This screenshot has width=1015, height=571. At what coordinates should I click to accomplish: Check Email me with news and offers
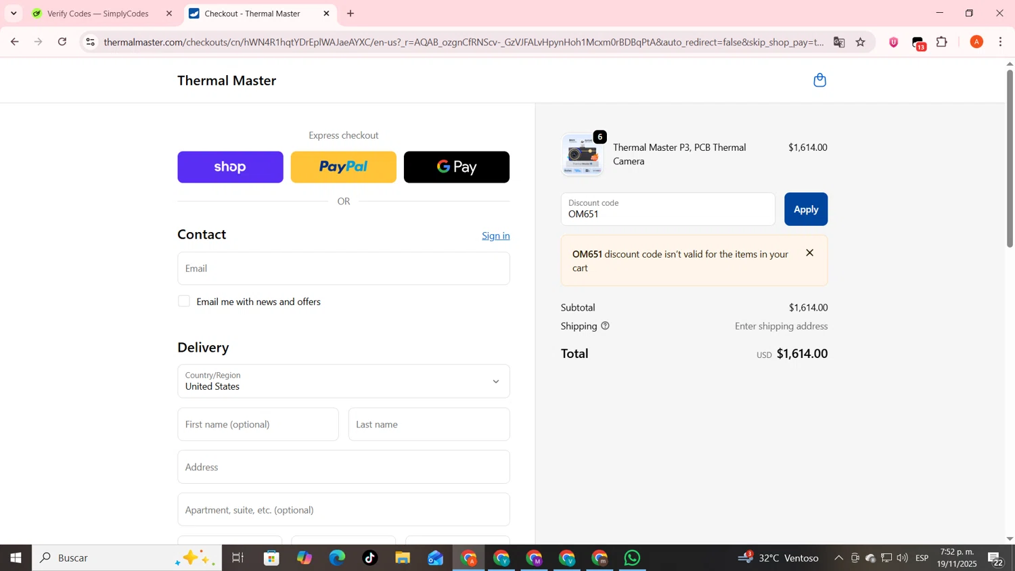pyautogui.click(x=184, y=301)
